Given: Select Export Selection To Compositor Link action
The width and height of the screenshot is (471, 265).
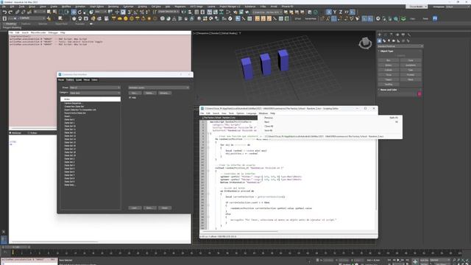Looking at the screenshot, I should coord(80,110).
